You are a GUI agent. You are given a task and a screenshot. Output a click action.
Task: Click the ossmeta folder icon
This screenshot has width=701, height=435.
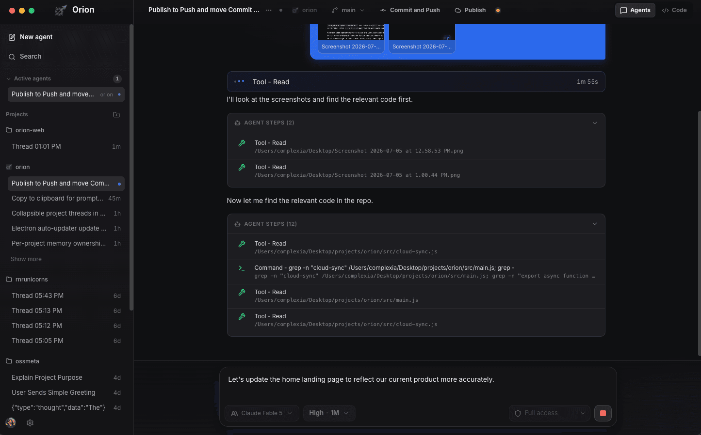tap(9, 361)
